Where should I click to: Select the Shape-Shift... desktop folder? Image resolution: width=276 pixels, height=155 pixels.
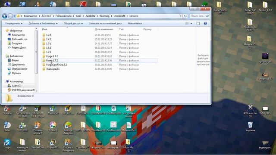point(220,8)
